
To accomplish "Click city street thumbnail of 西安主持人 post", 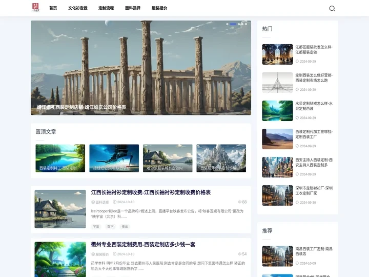I will (277, 167).
